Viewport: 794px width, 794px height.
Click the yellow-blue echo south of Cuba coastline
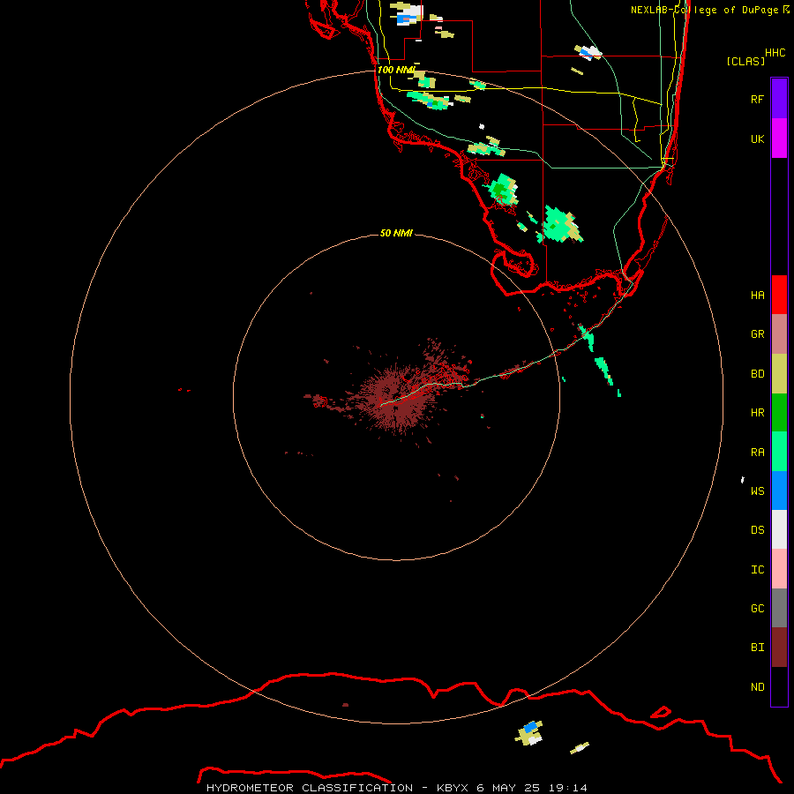click(x=529, y=733)
